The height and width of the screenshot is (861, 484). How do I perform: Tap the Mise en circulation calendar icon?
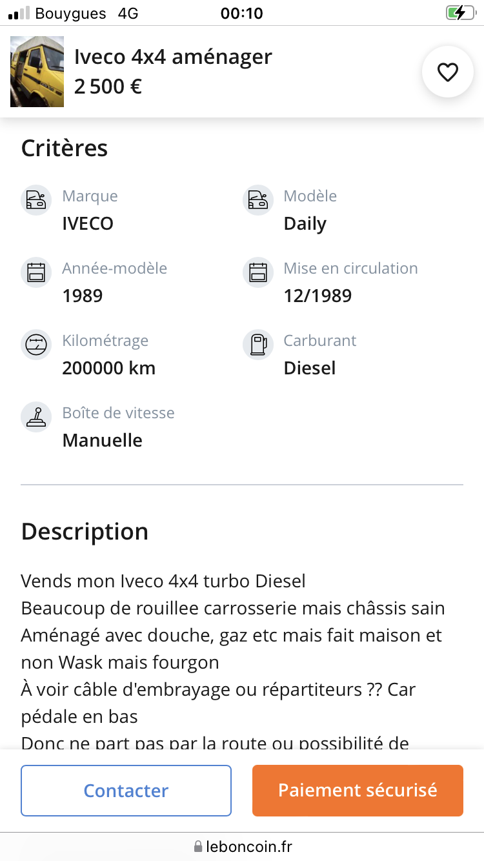258,272
